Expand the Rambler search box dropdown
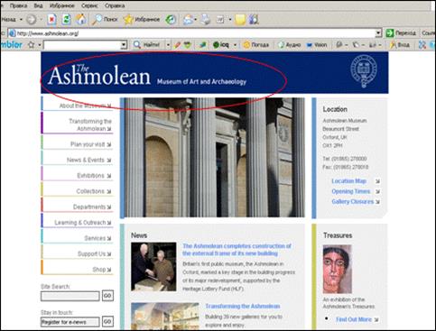This screenshot has height=331, width=436. pyautogui.click(x=124, y=45)
